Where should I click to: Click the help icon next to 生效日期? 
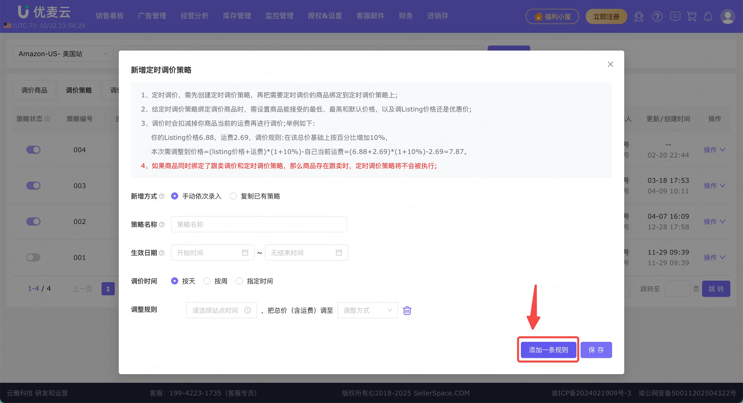coord(162,253)
